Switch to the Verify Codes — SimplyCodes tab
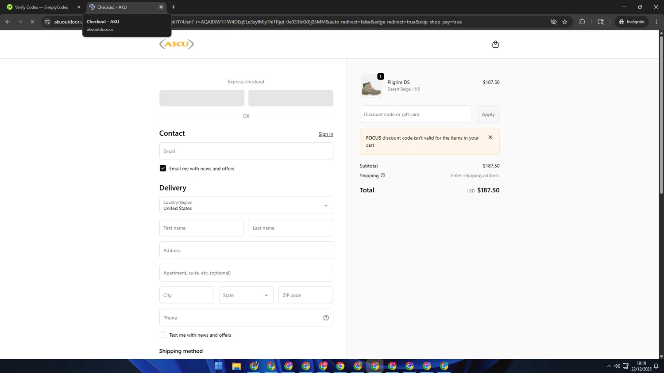This screenshot has height=373, width=664. pyautogui.click(x=41, y=7)
